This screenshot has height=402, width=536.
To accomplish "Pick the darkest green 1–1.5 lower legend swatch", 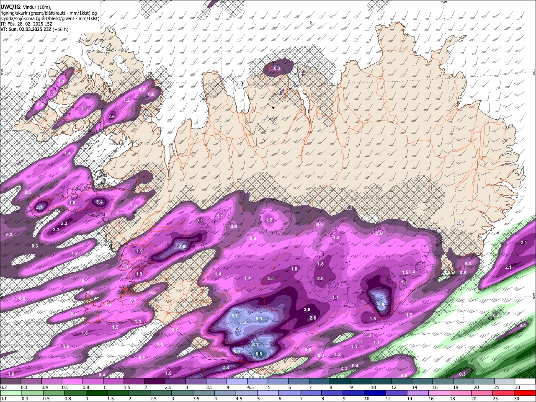I will pyautogui.click(x=97, y=393).
